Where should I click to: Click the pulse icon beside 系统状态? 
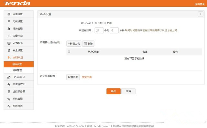tap(9, 106)
